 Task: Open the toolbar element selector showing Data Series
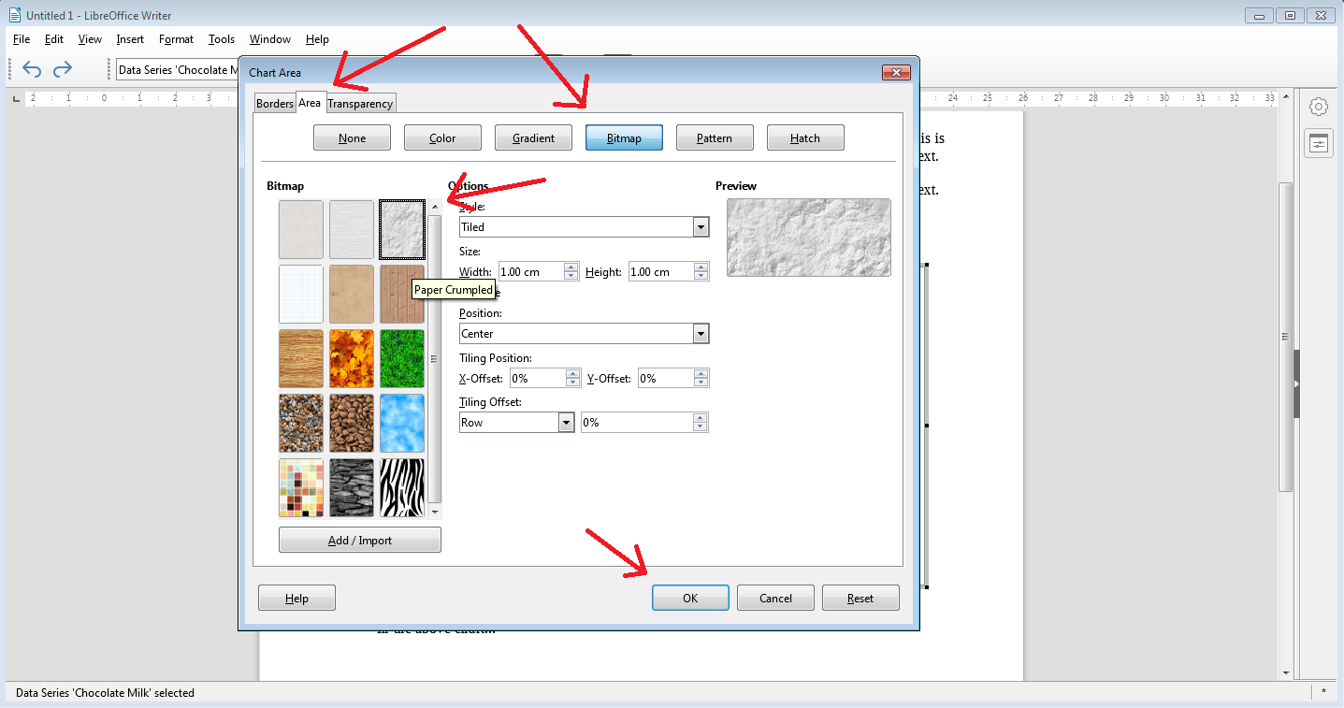tap(177, 69)
